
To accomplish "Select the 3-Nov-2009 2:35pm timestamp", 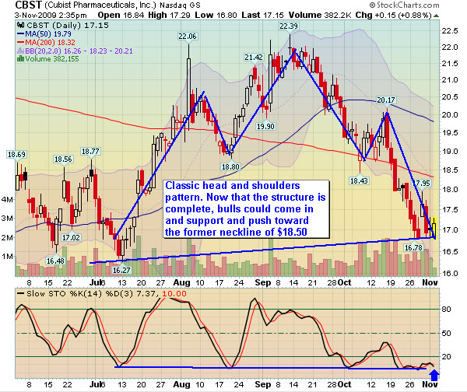I will (x=51, y=16).
